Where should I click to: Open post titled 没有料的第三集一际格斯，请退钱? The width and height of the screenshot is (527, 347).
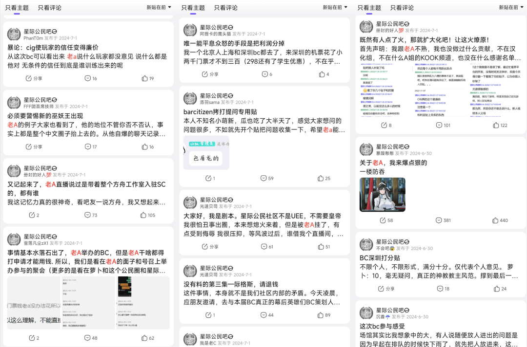pos(231,284)
